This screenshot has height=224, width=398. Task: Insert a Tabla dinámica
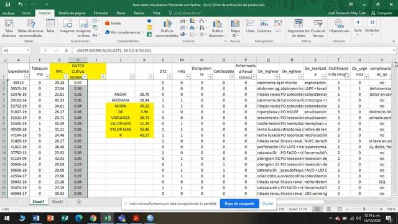pos(9,28)
